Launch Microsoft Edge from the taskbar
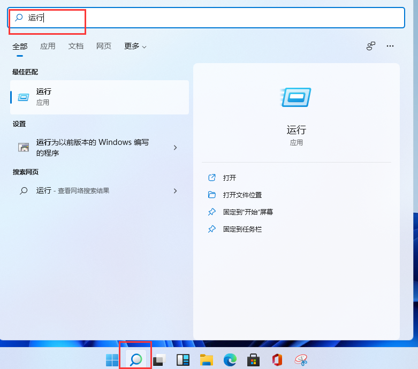This screenshot has height=369, width=418. point(230,360)
